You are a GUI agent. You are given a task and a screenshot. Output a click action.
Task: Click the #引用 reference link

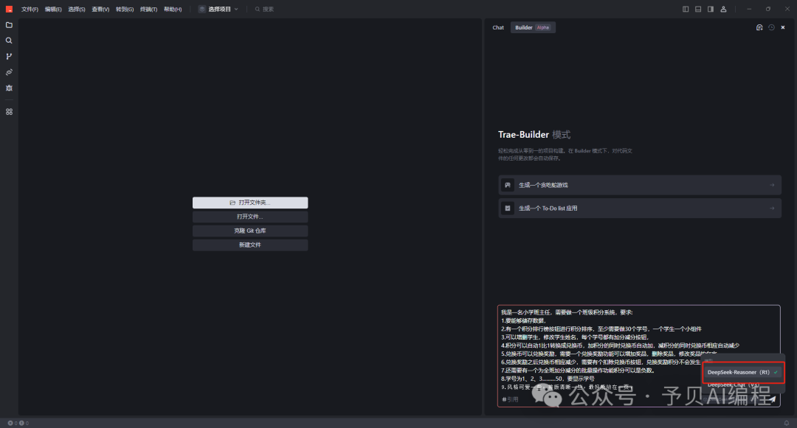(511, 399)
